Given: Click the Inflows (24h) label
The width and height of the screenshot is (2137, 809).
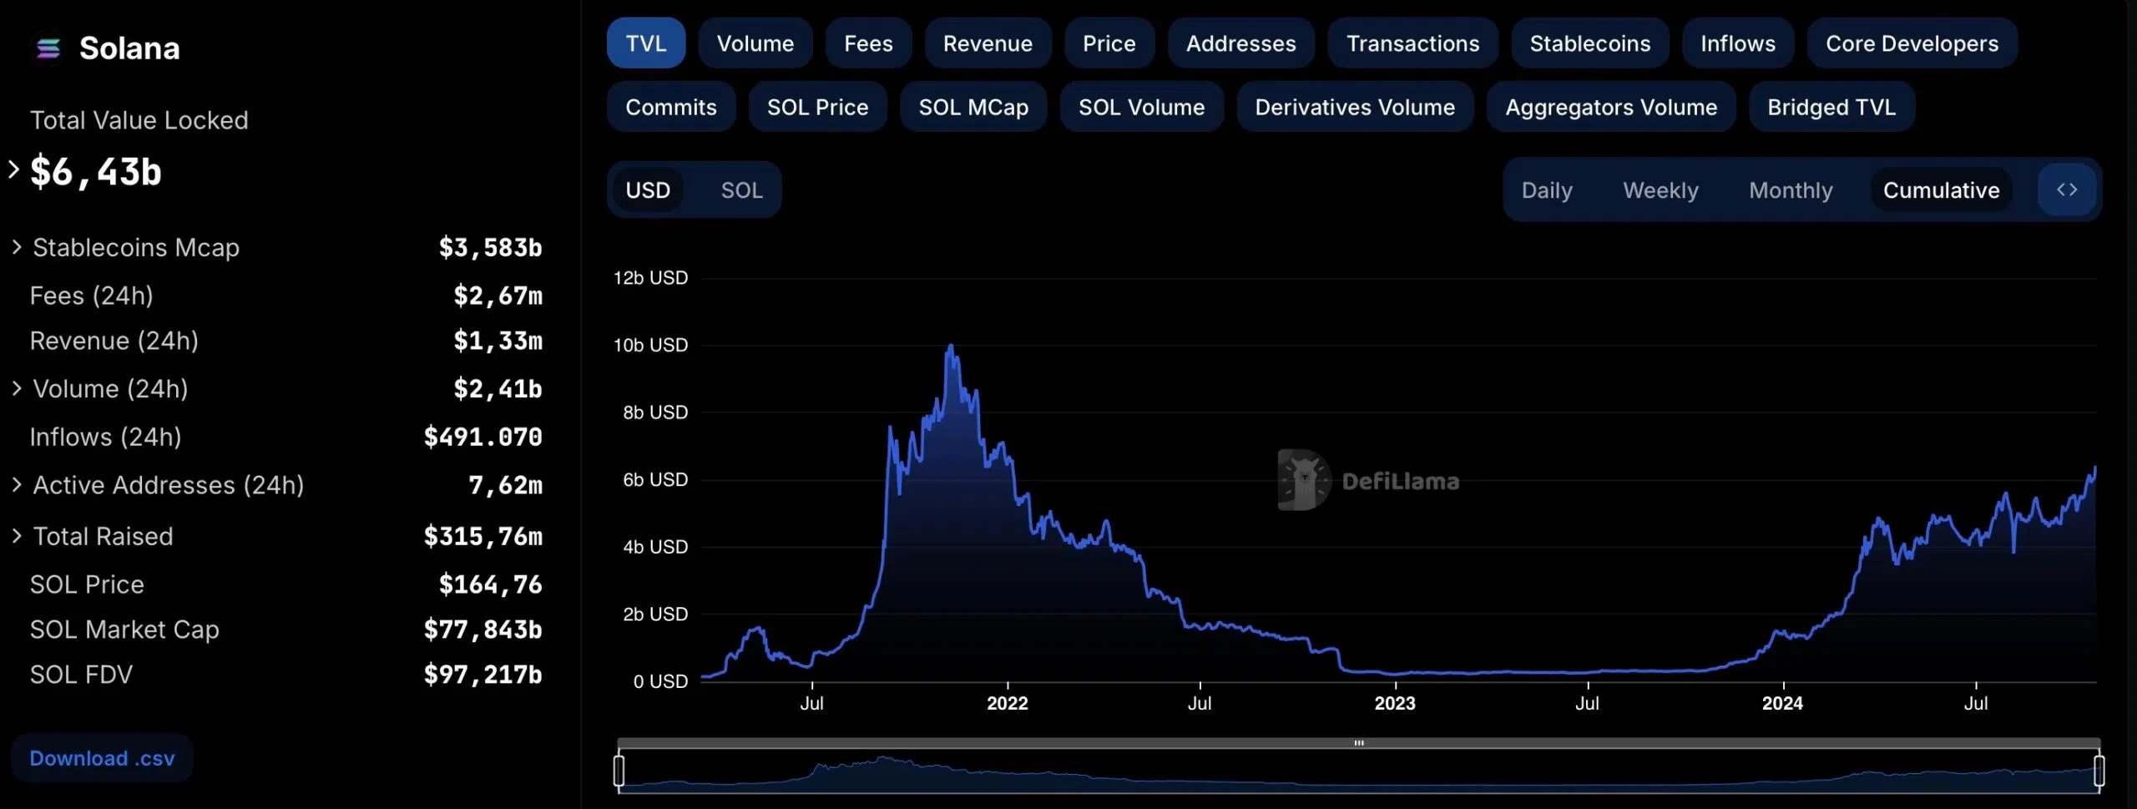Looking at the screenshot, I should click(106, 437).
